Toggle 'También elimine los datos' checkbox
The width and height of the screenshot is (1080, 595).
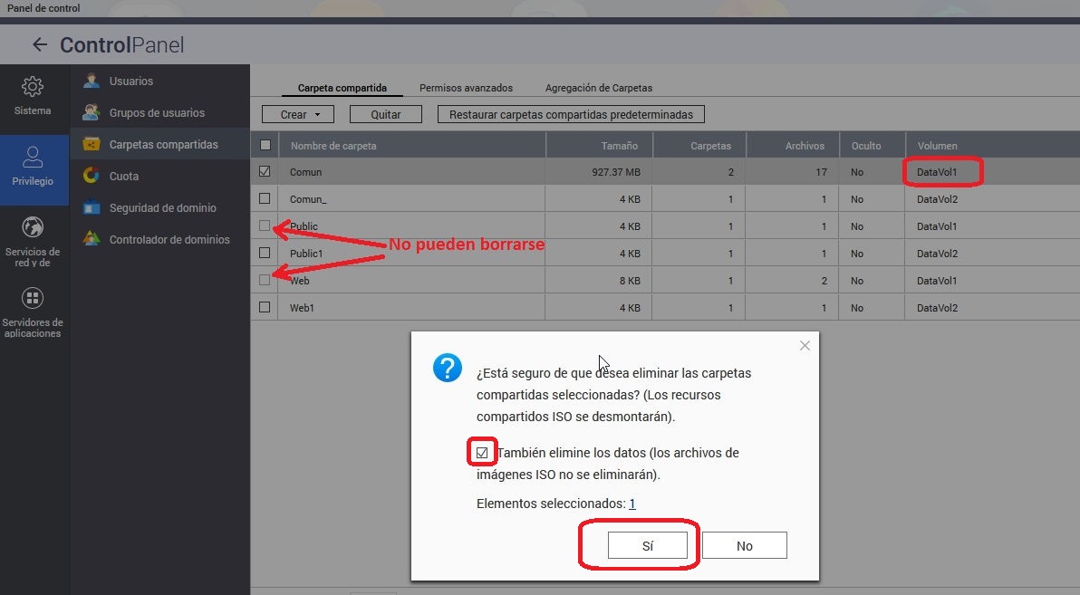tap(482, 452)
